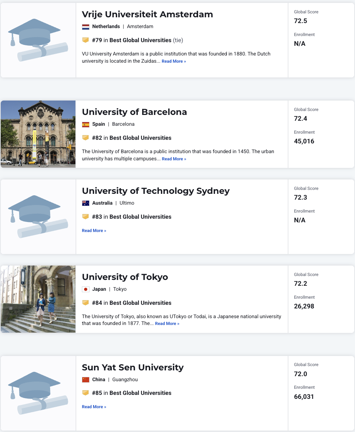Click the Netherlands flag icon
The height and width of the screenshot is (432, 355).
point(86,27)
